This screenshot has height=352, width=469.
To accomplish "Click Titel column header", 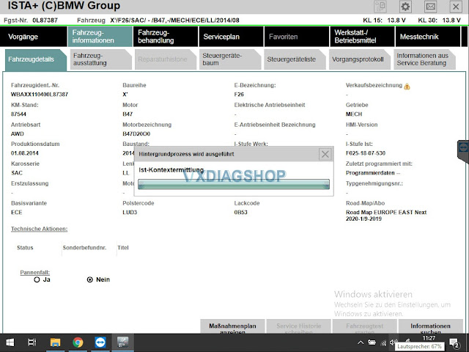I will click(123, 248).
